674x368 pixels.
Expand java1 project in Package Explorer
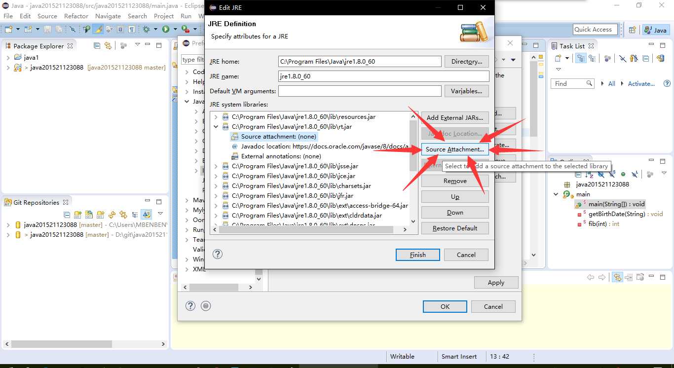coord(8,57)
